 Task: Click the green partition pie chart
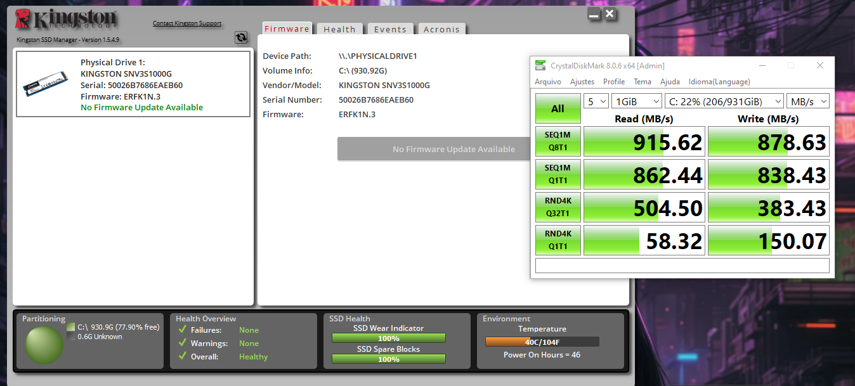pos(44,345)
